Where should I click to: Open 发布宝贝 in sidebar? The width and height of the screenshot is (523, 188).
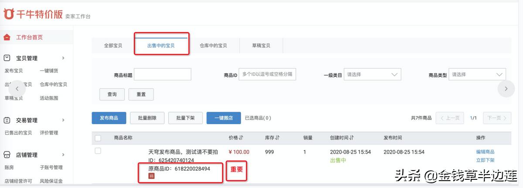pos(14,71)
